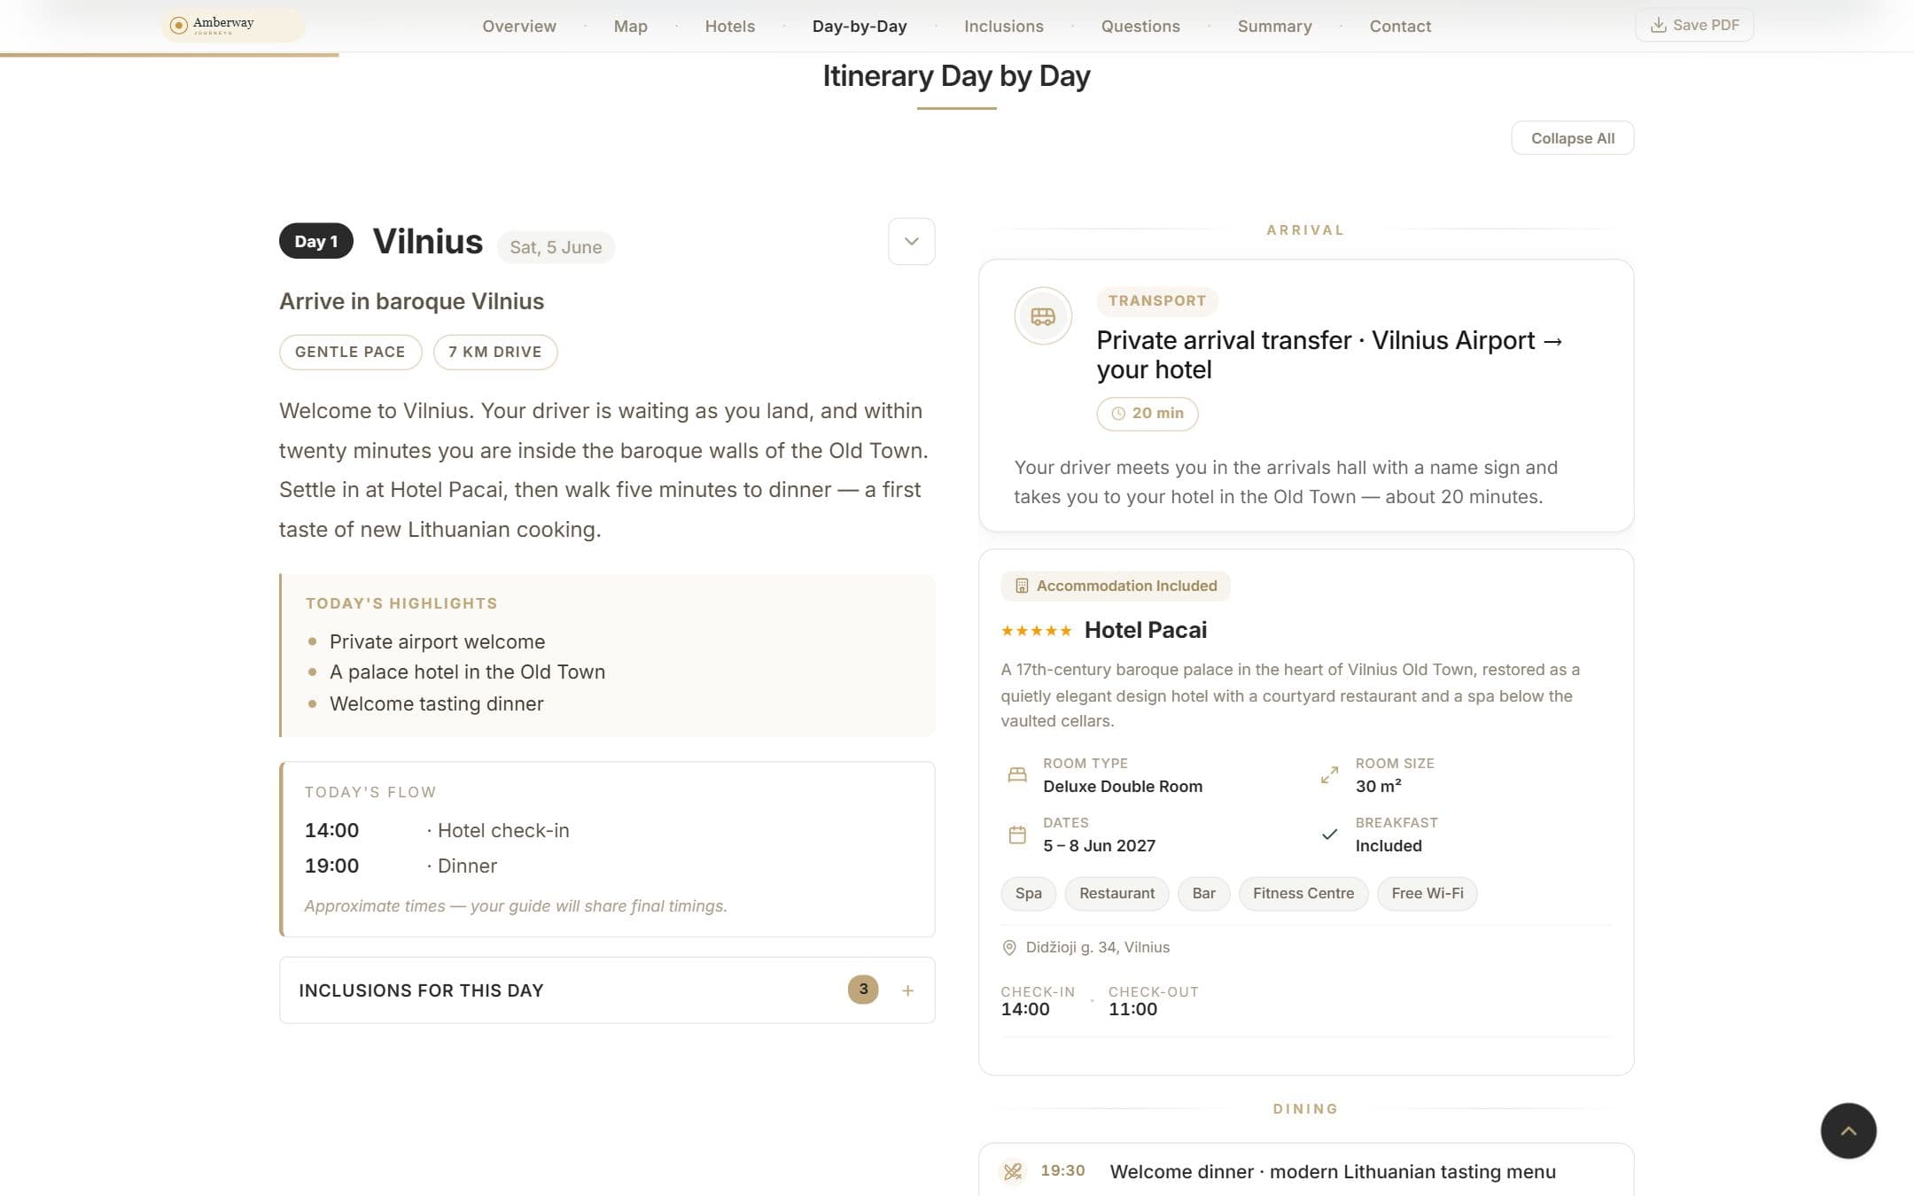Image resolution: width=1914 pixels, height=1196 pixels.
Task: Click the location pin icon by Didžioji g. 34
Action: point(1008,948)
